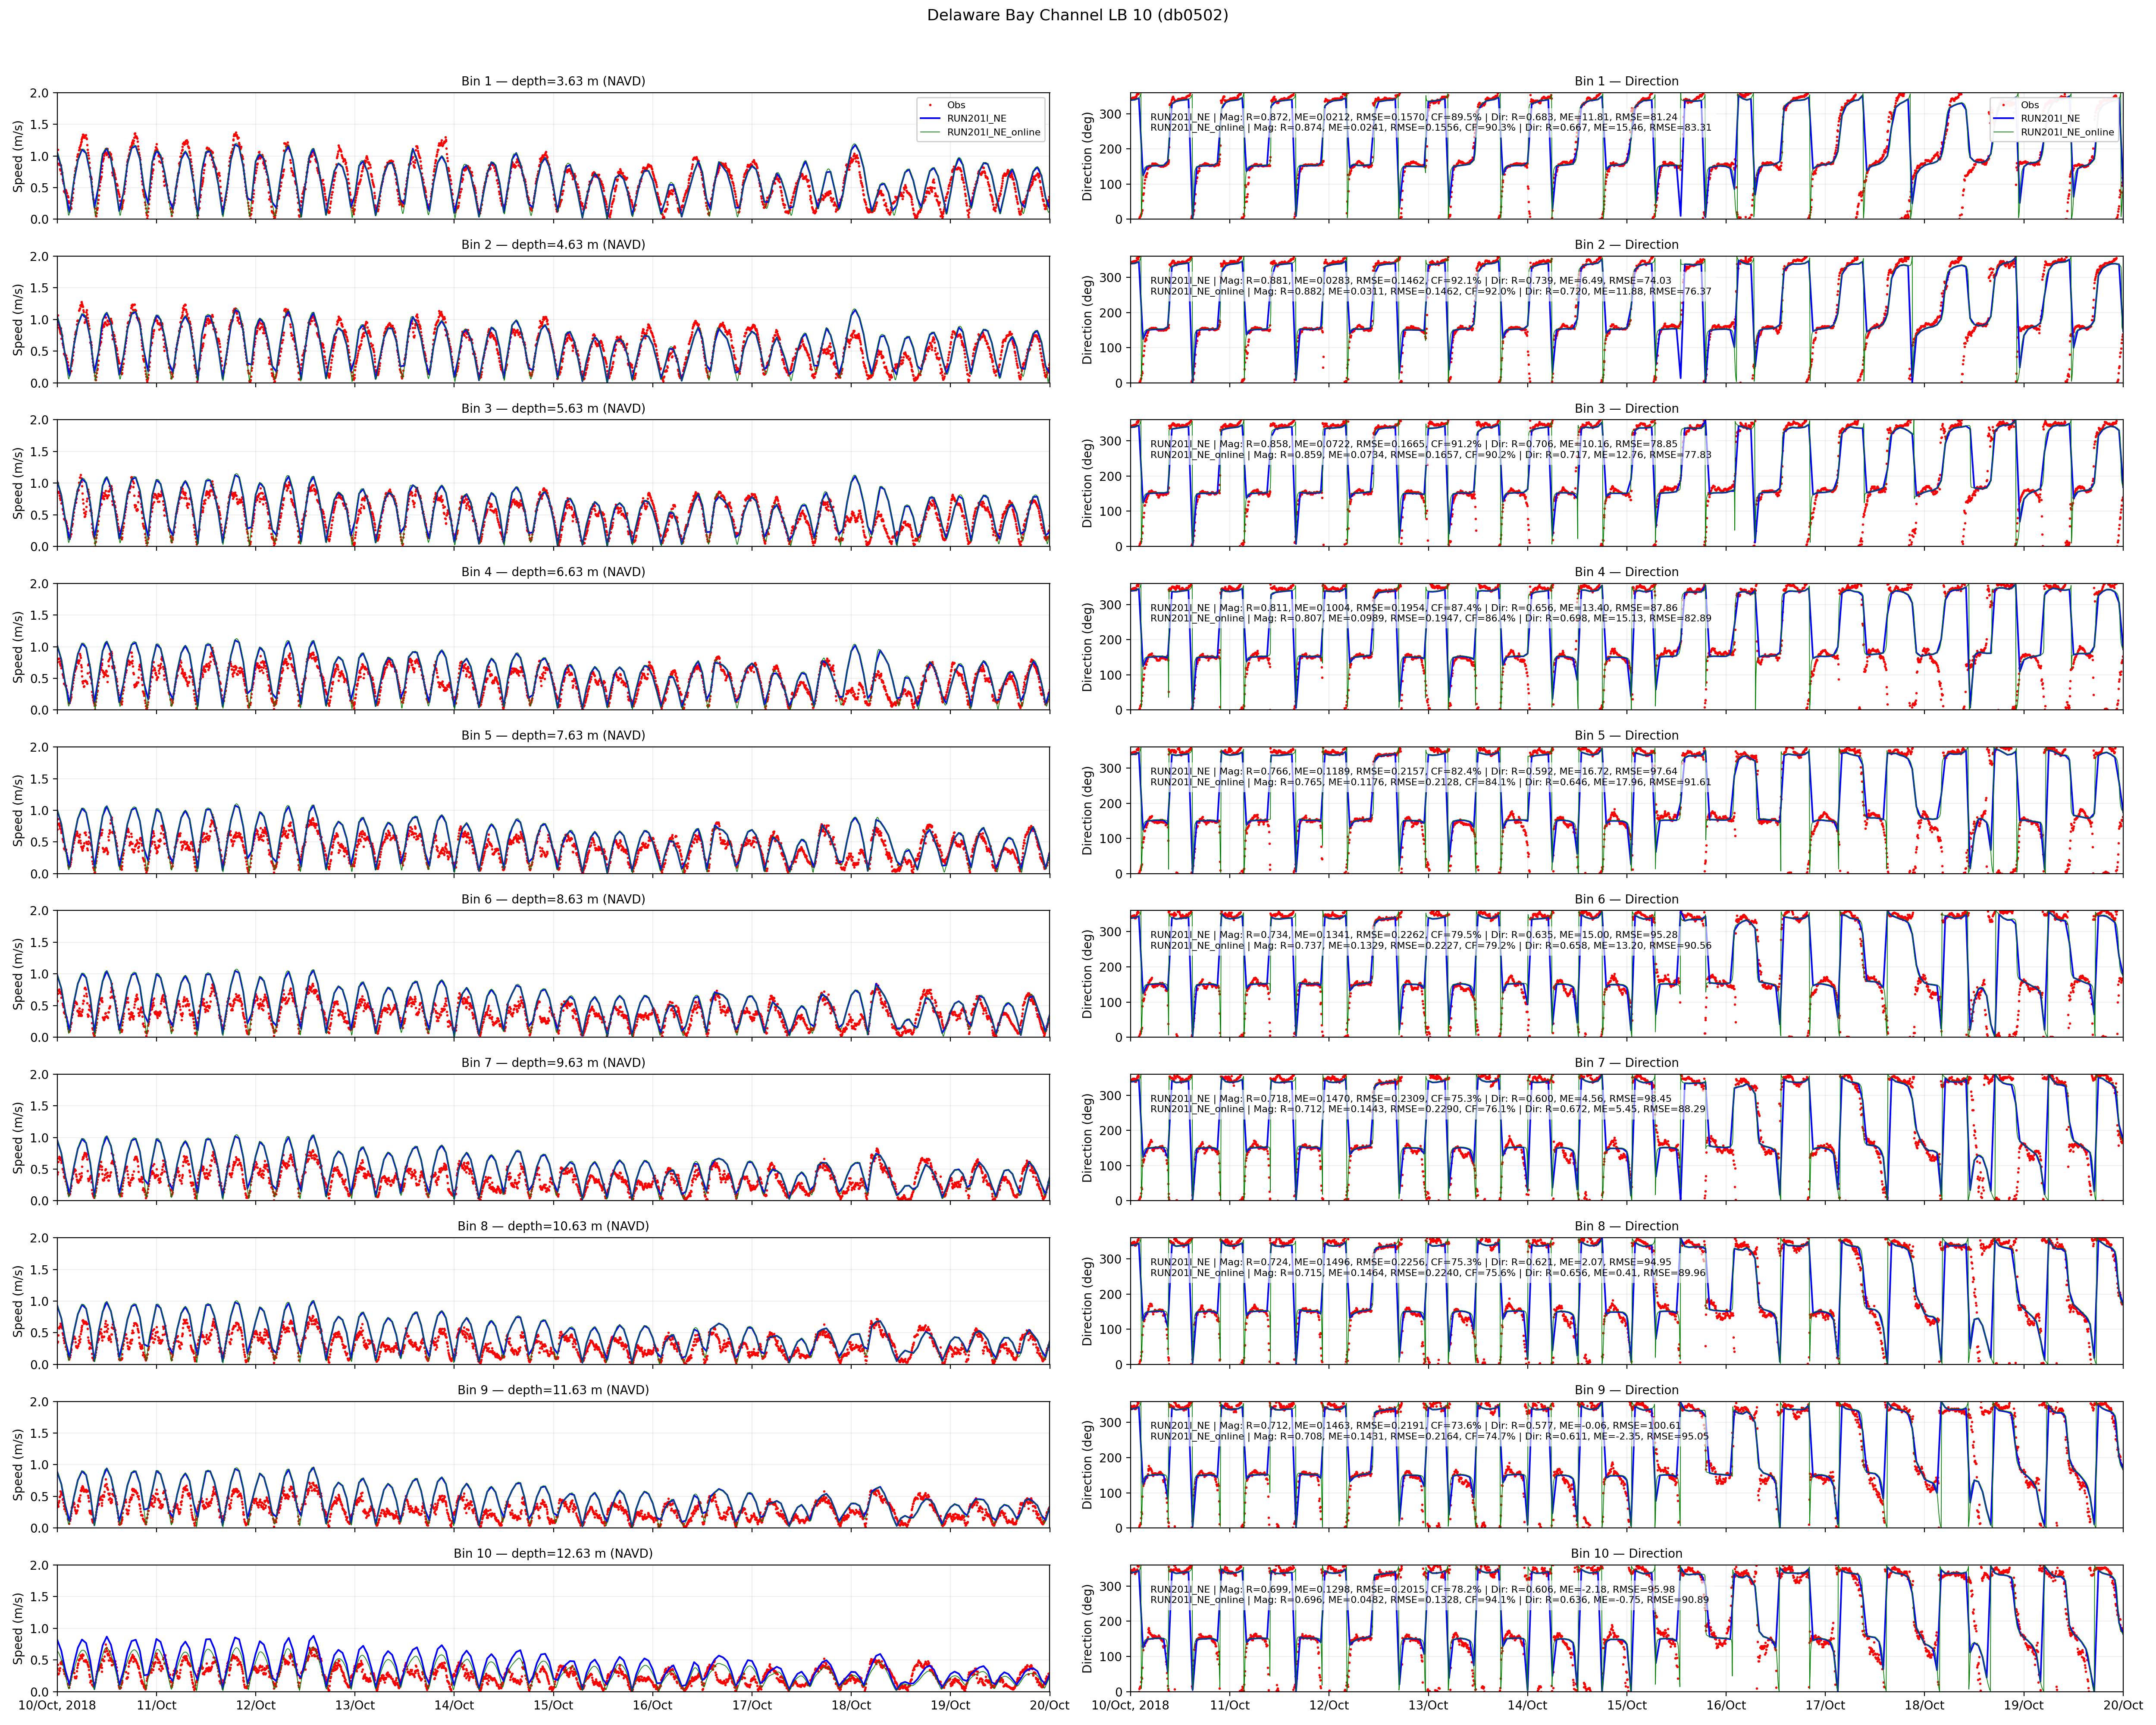Click the 'Bin 10 — Direction' subplot title

tap(1626, 1553)
